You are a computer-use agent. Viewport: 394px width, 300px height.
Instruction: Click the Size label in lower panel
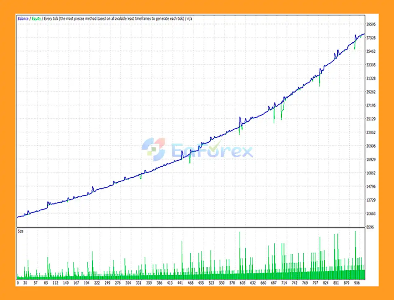[21, 231]
